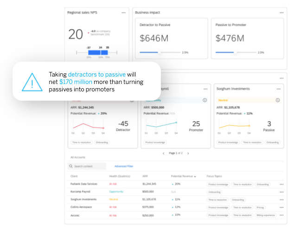This screenshot has height=231, width=294.
Task: Open the Advanced Filter link
Action: (124, 166)
